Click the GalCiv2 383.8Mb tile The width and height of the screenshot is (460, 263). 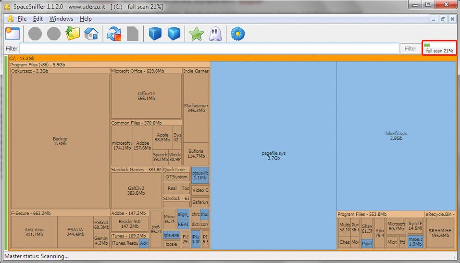pos(136,191)
